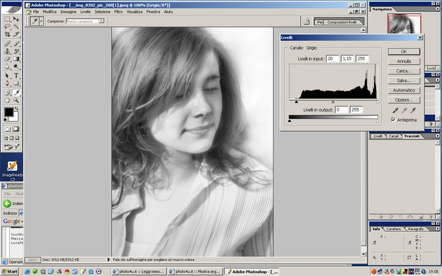The width and height of the screenshot is (442, 276).
Task: Open the file browser icon in options bar
Action: pyautogui.click(x=307, y=21)
